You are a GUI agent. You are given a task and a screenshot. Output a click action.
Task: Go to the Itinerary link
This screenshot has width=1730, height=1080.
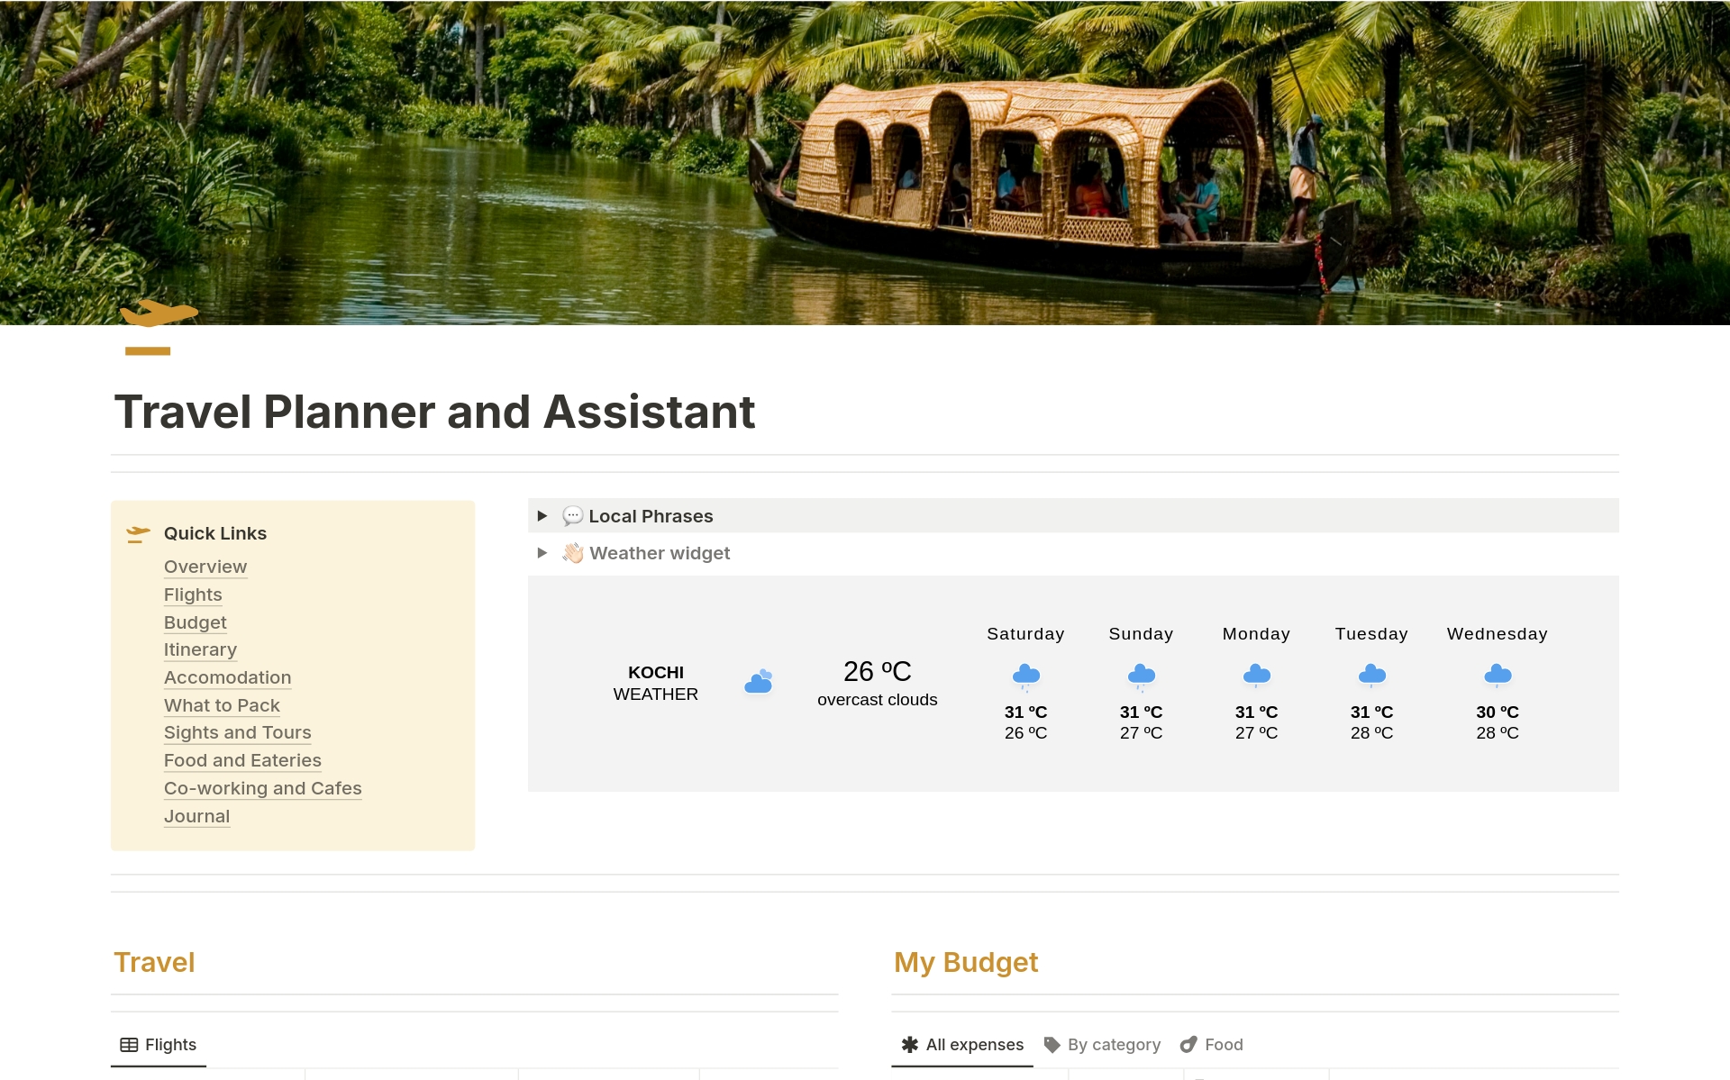(200, 649)
